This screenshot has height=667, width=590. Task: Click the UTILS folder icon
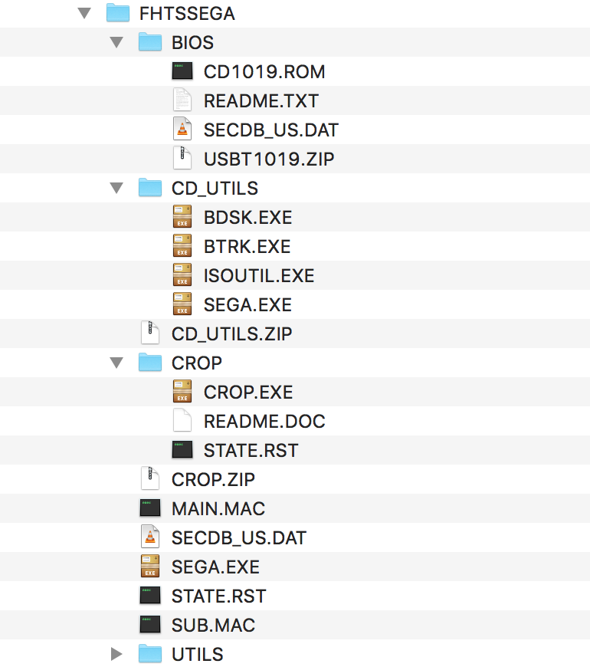(150, 653)
